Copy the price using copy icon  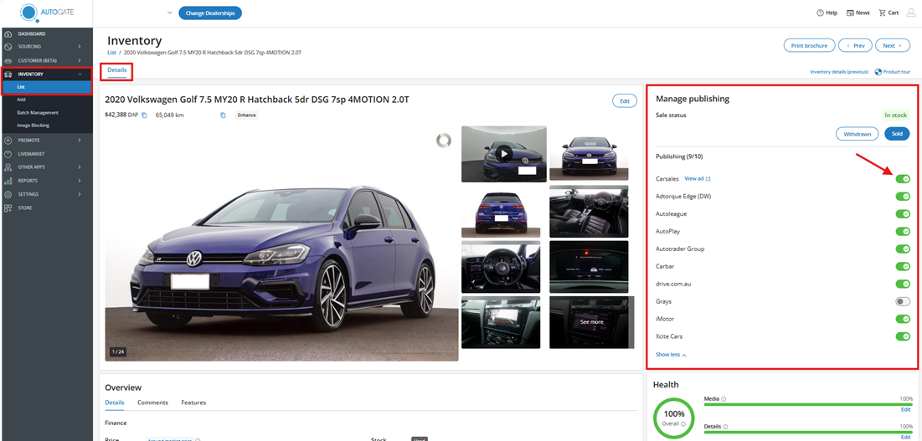point(144,115)
